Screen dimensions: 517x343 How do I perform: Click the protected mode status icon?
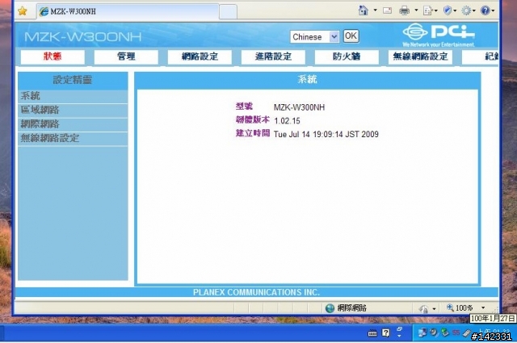[423, 309]
